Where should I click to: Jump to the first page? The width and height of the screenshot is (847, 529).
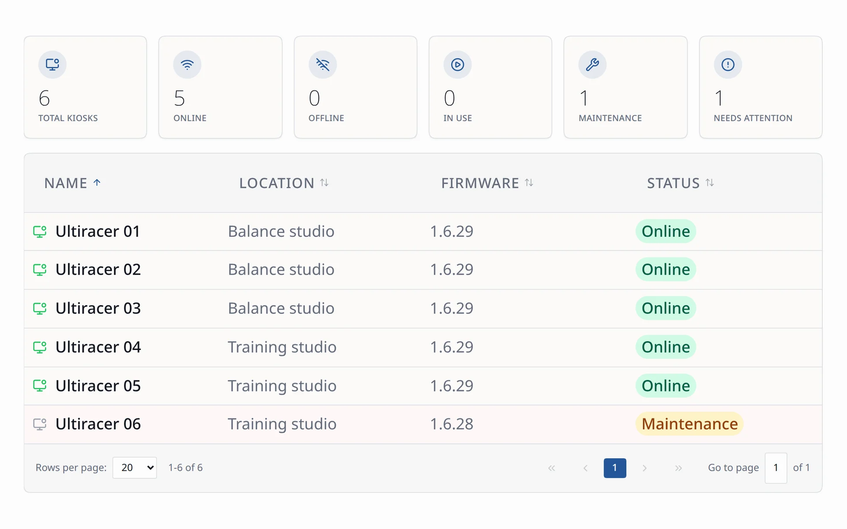(551, 468)
